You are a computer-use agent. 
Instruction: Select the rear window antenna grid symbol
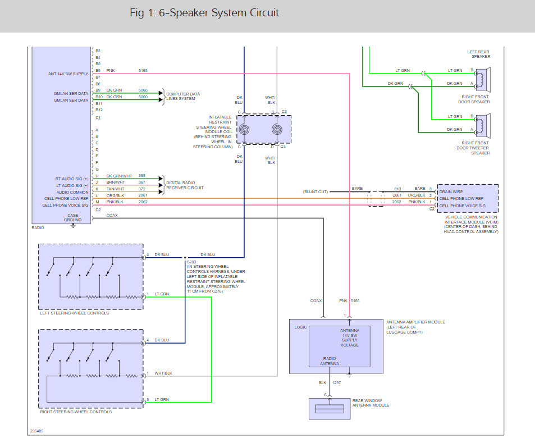pos(330,409)
